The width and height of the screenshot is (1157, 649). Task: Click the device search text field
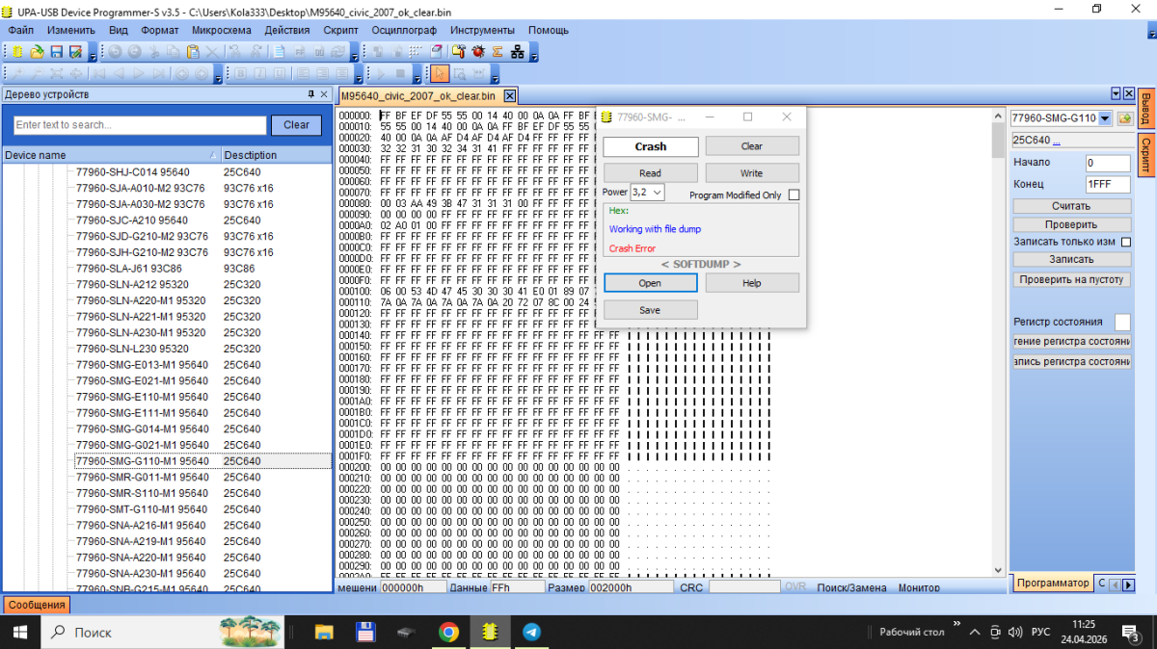tap(140, 125)
